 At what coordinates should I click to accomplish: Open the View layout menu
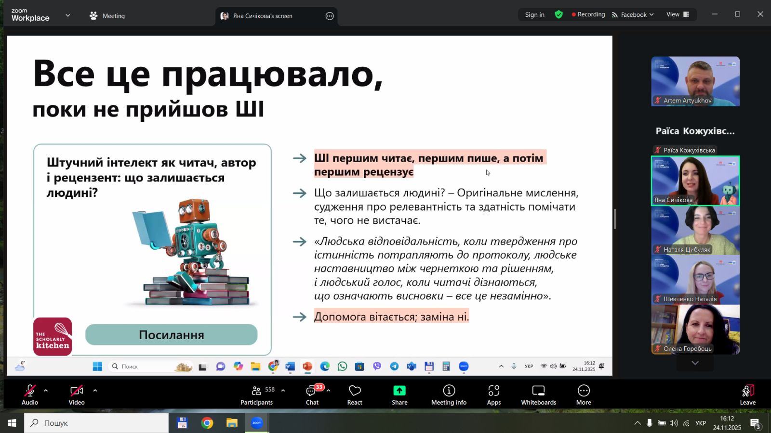678,14
